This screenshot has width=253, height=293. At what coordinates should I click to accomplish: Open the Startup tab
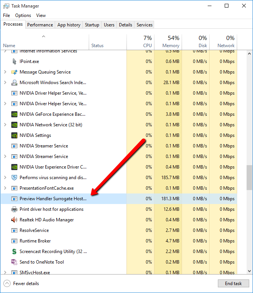pos(92,25)
